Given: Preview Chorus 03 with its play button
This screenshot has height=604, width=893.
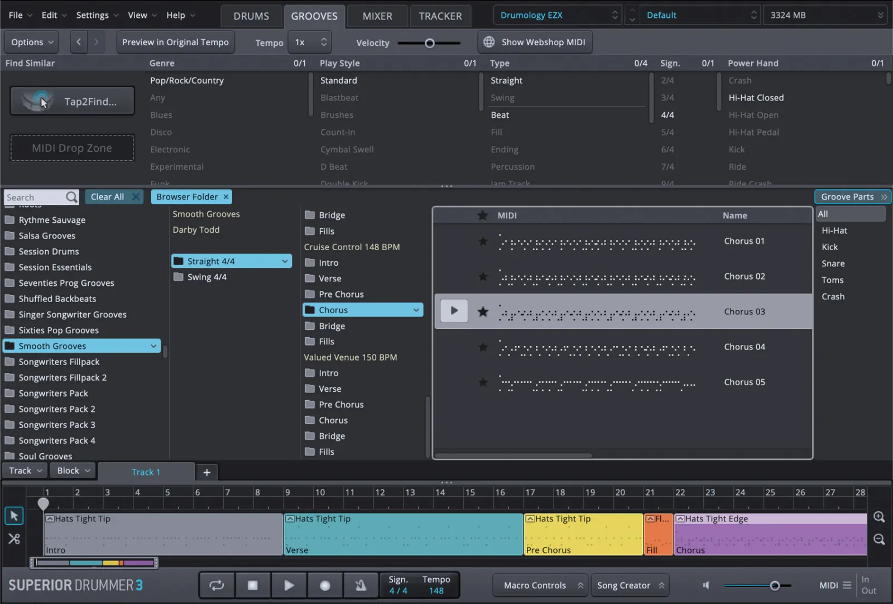Looking at the screenshot, I should [x=454, y=311].
